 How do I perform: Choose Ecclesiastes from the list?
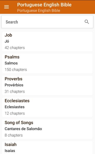tap(47, 107)
